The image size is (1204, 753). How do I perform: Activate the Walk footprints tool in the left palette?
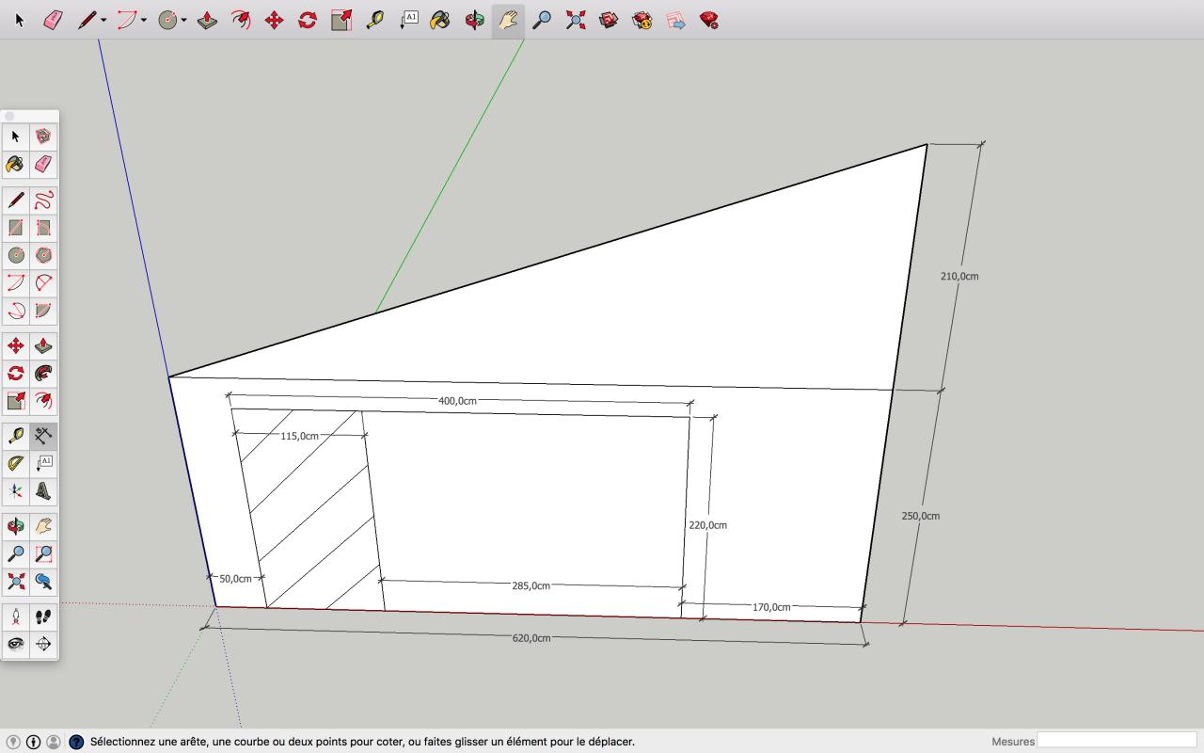43,617
